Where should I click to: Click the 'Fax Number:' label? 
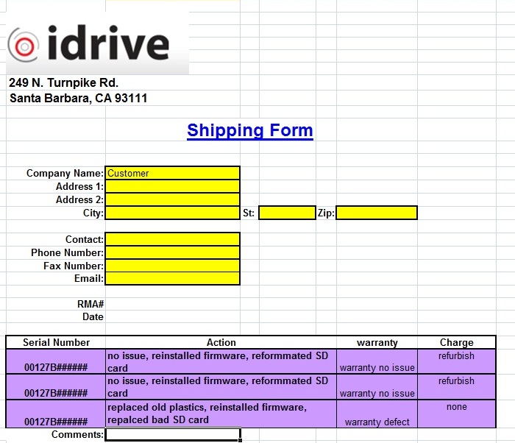pos(74,266)
